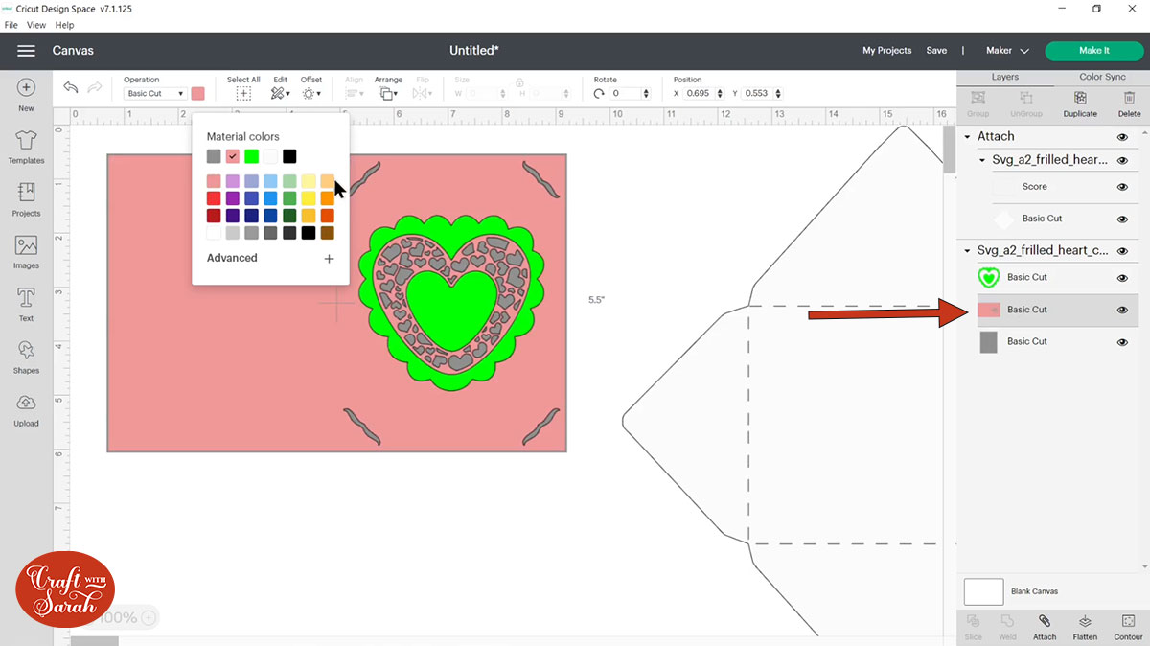This screenshot has height=646, width=1150.
Task: Open My Projects link
Action: [886, 51]
